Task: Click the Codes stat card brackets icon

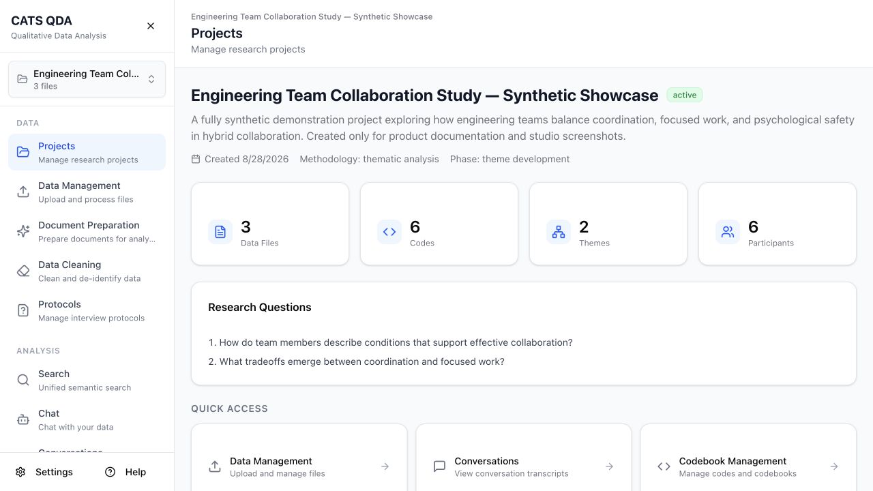Action: click(x=389, y=232)
